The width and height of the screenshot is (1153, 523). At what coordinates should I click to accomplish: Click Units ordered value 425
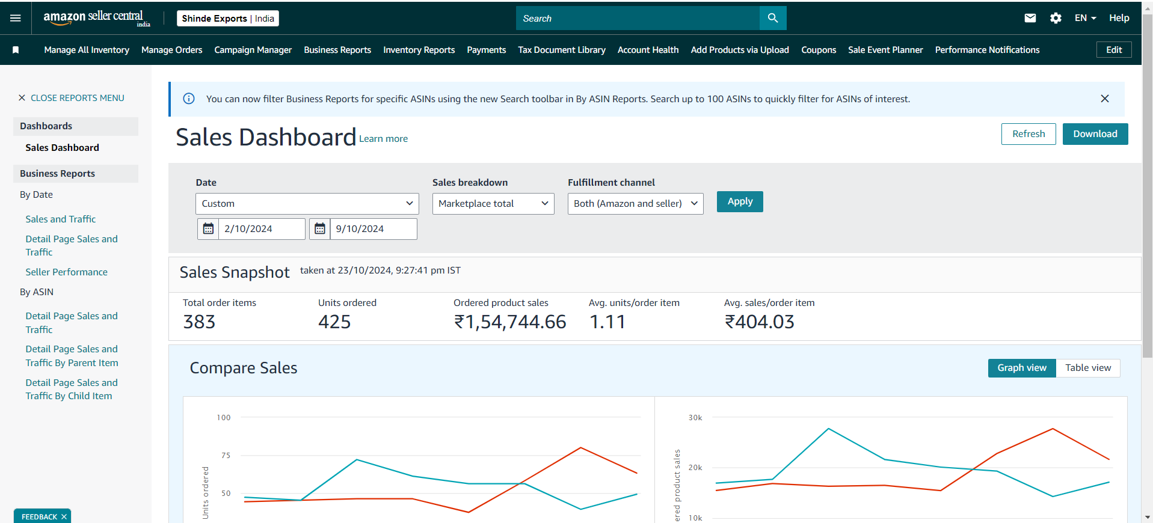pyautogui.click(x=334, y=322)
